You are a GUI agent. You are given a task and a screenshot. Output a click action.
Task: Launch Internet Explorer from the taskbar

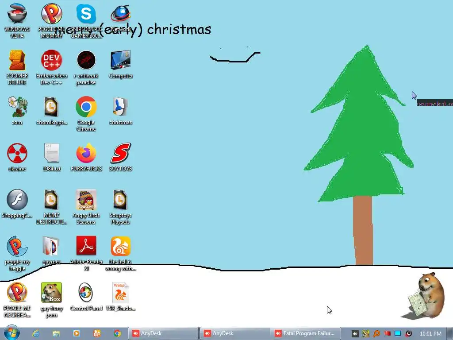[35, 333]
